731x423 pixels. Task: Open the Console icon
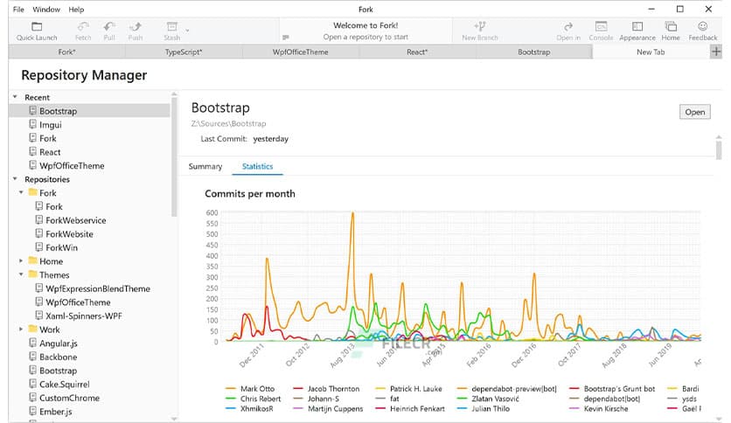(x=601, y=27)
